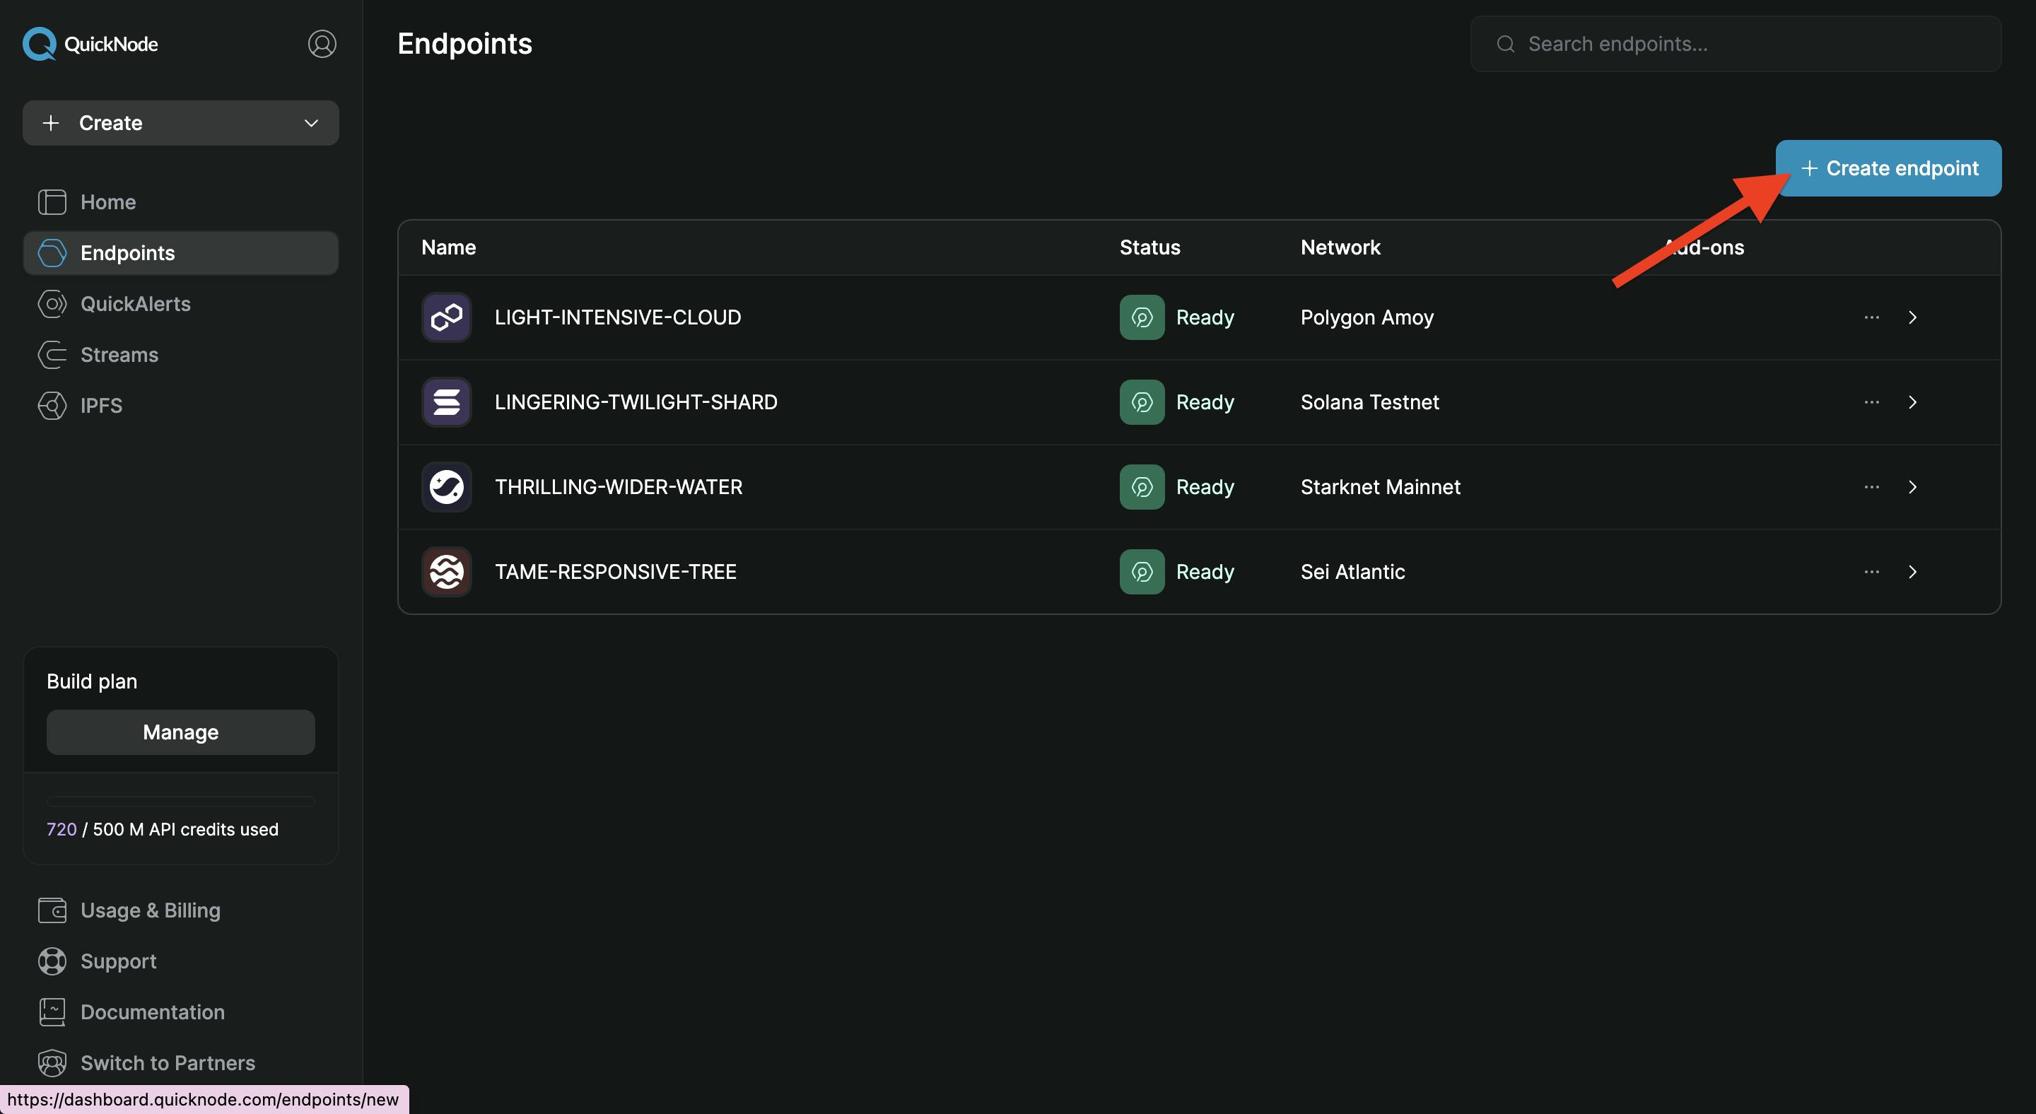Select Endpoints in the sidebar
2036x1114 pixels.
coord(181,253)
